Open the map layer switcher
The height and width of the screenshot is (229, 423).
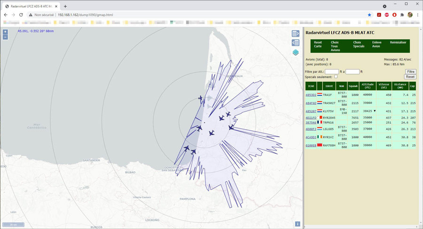pyautogui.click(x=296, y=52)
